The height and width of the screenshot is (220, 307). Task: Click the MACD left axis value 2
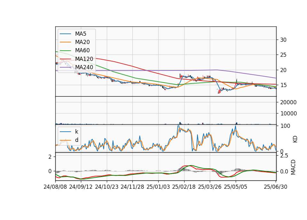(x=50, y=157)
